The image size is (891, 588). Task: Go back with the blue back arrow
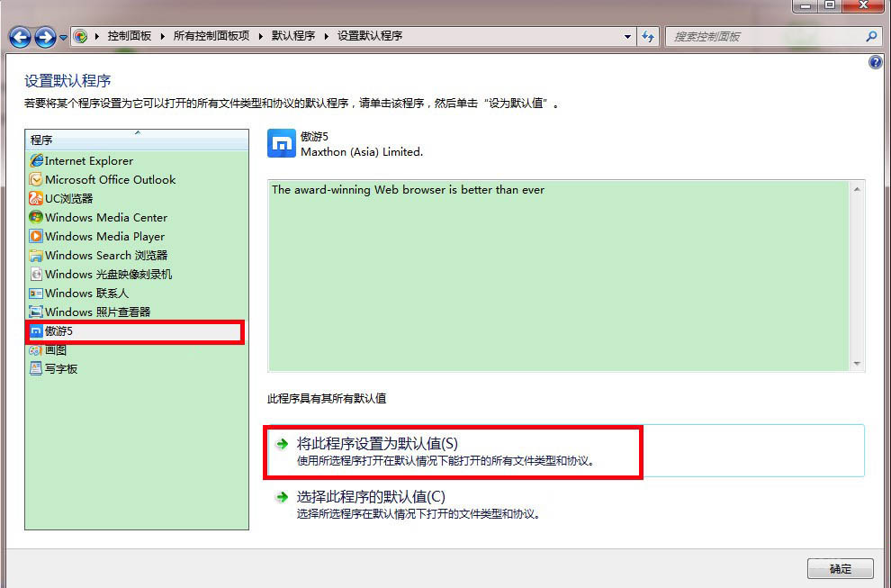[20, 38]
